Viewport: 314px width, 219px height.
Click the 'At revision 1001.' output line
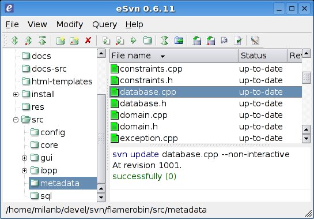[147, 165]
